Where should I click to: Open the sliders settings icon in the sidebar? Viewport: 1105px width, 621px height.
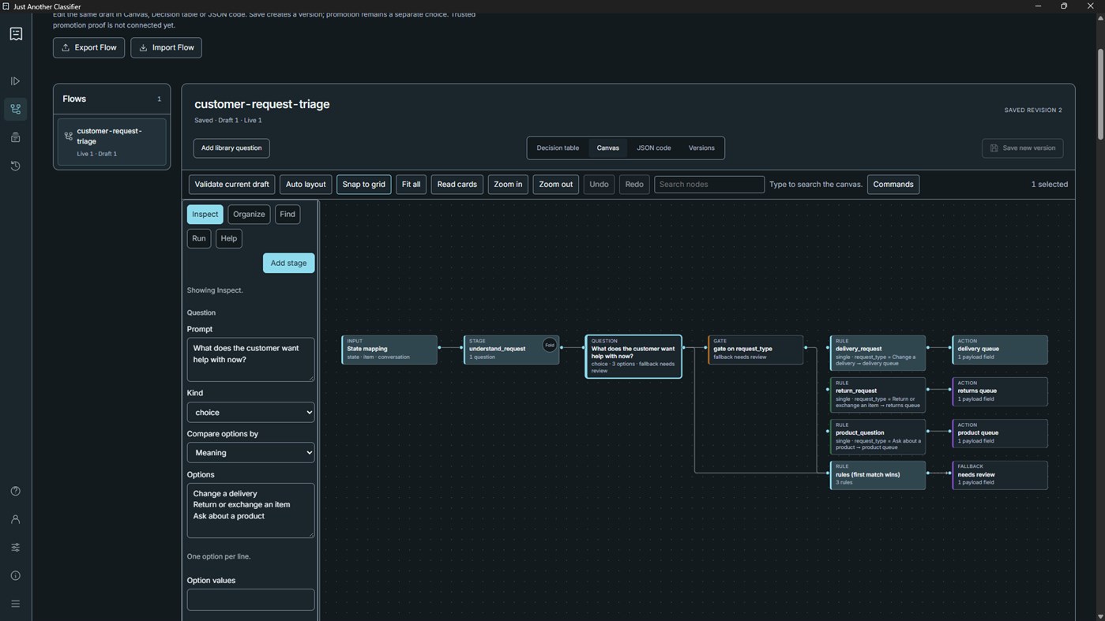pyautogui.click(x=15, y=548)
